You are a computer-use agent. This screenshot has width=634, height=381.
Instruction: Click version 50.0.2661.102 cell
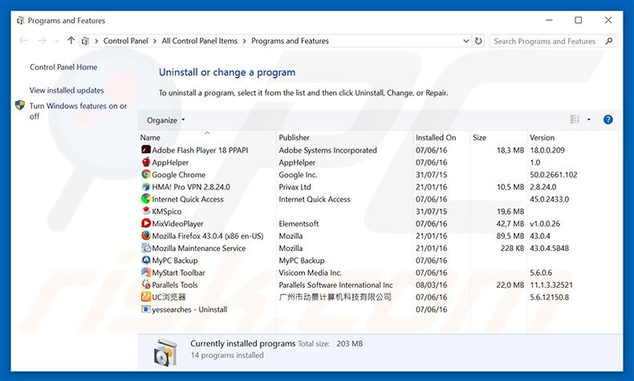tap(554, 175)
